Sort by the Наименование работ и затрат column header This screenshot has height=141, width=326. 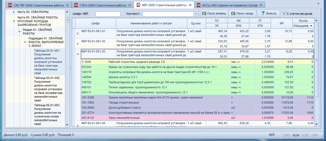point(151,23)
